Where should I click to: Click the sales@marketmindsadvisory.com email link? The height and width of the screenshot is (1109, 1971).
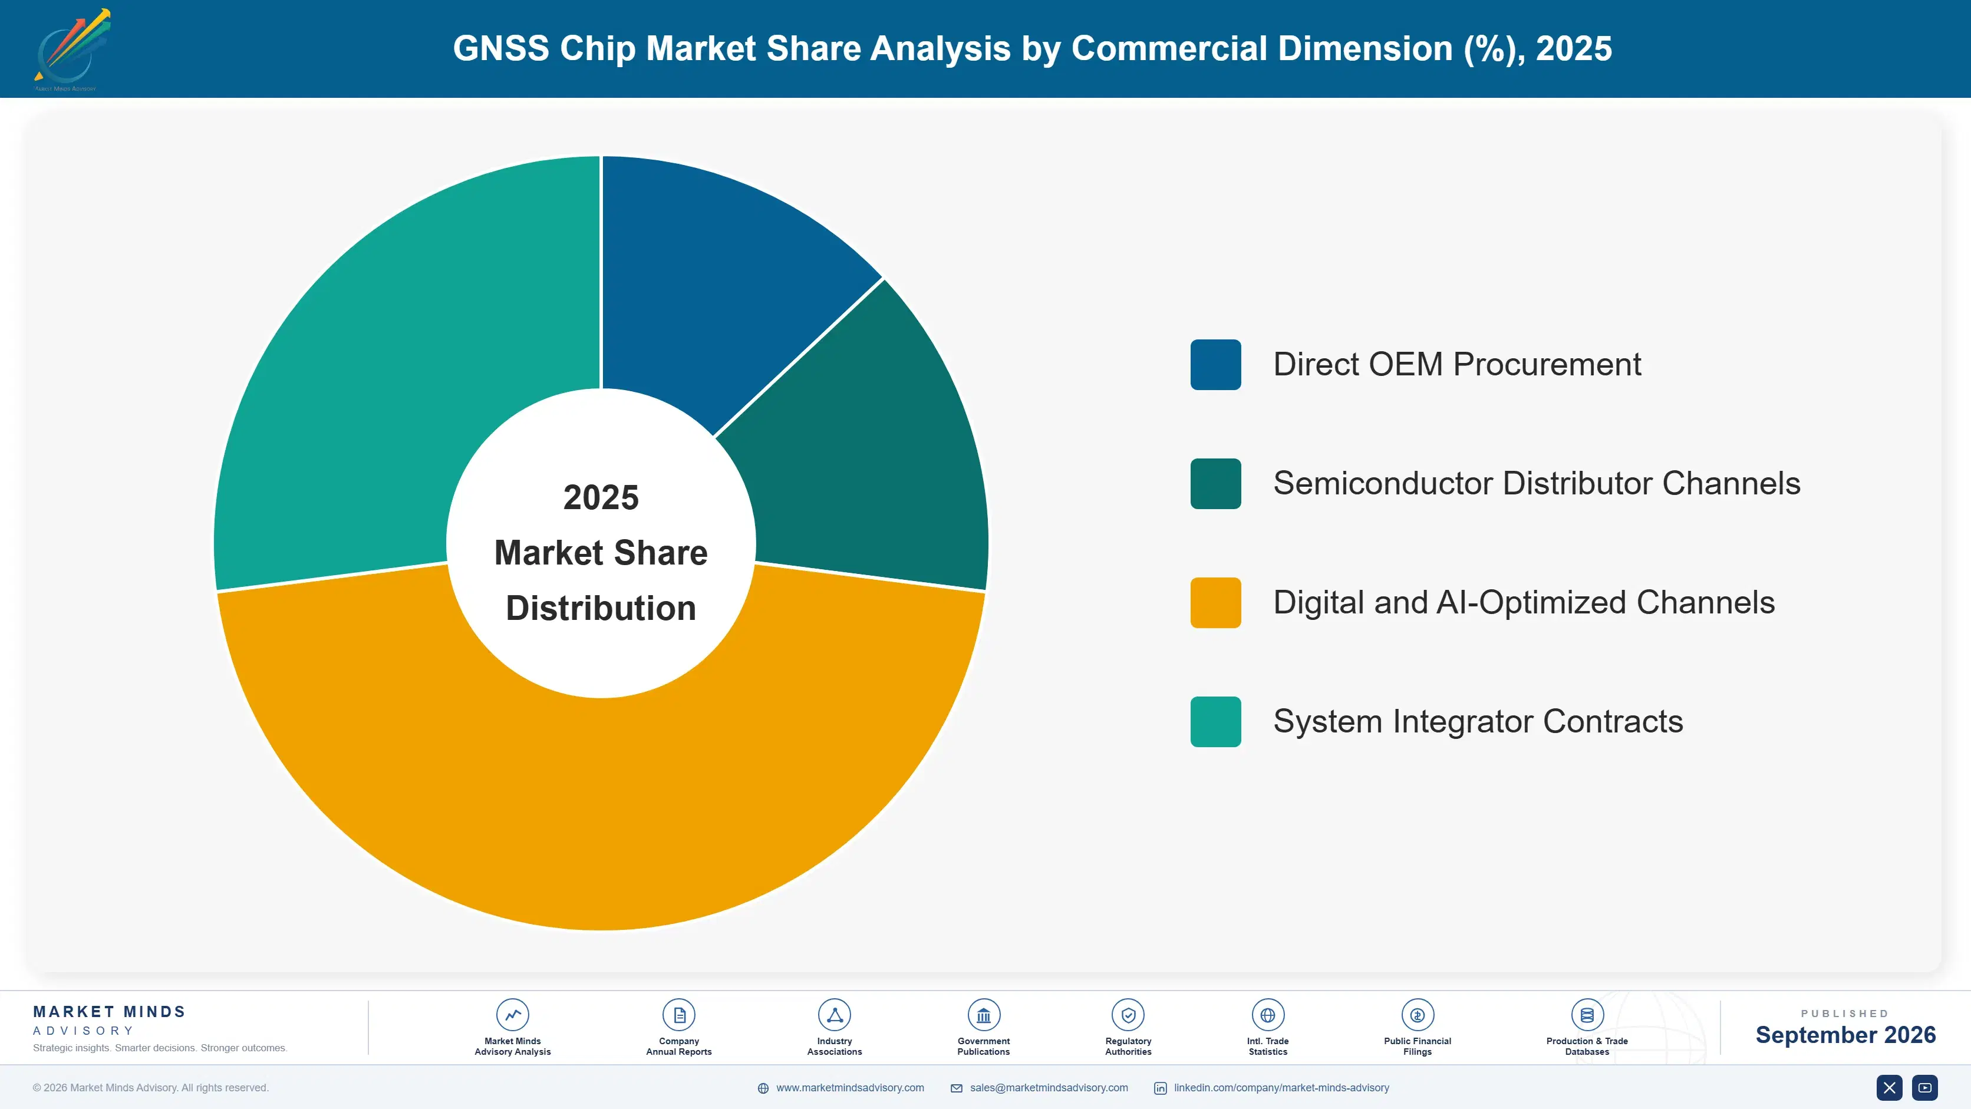[x=1049, y=1088]
